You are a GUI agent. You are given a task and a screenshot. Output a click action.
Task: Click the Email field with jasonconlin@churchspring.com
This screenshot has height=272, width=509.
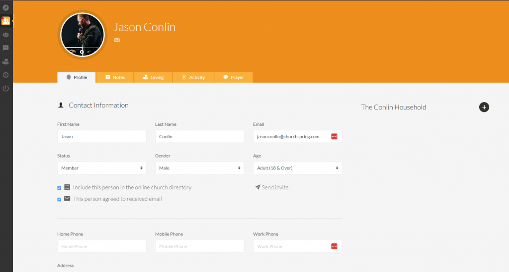(297, 136)
